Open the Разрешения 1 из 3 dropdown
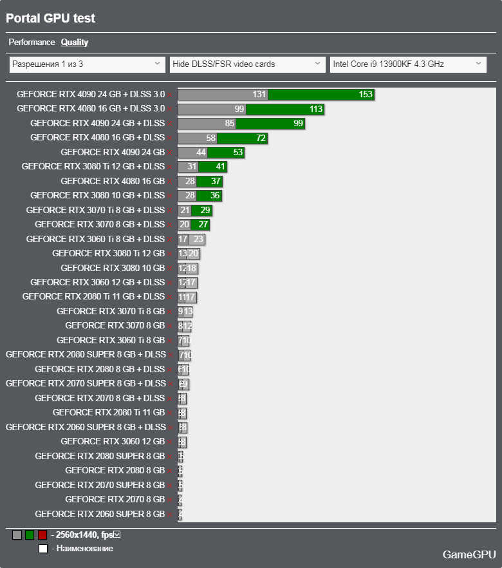Viewport: 502px width, 568px height. coord(88,64)
